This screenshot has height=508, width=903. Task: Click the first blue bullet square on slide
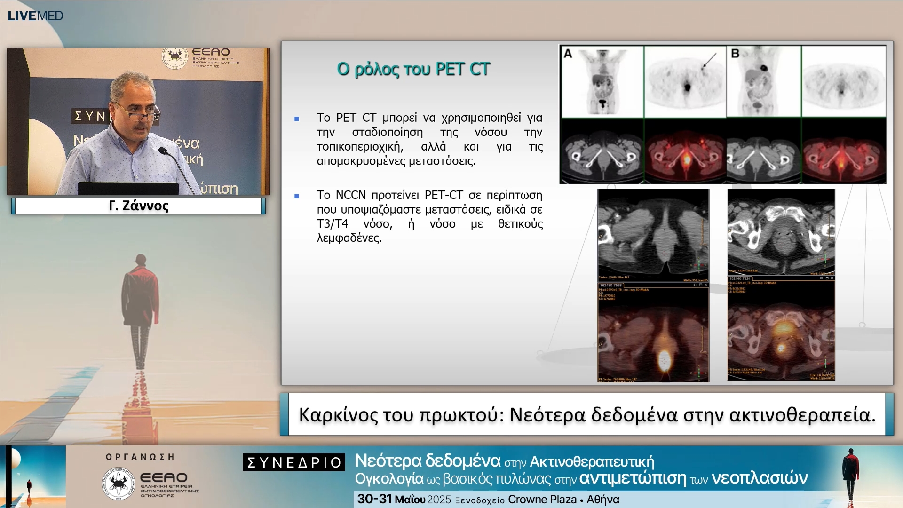(297, 119)
